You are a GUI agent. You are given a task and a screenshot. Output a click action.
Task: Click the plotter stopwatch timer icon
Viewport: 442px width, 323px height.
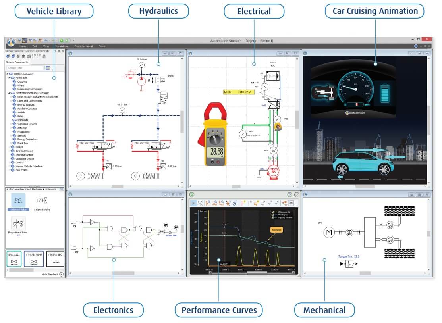coord(235,203)
